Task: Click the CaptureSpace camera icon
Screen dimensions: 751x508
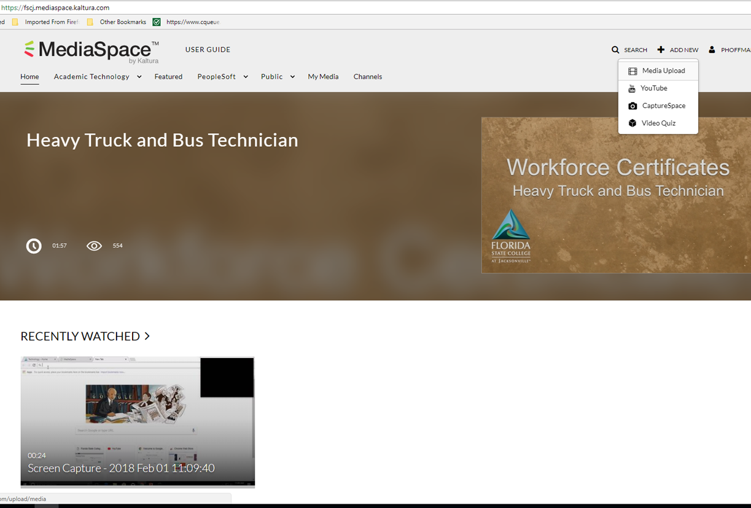Action: [632, 106]
